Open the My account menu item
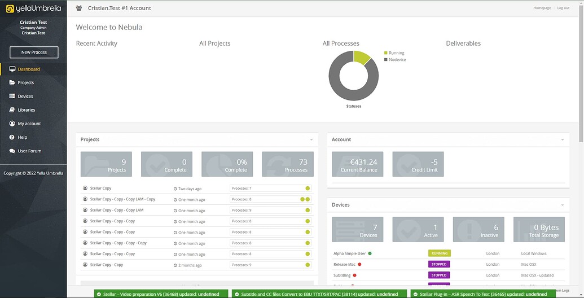 pos(29,124)
